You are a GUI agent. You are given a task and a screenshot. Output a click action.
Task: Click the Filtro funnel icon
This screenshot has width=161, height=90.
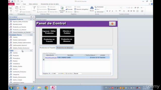[x=34, y=8]
